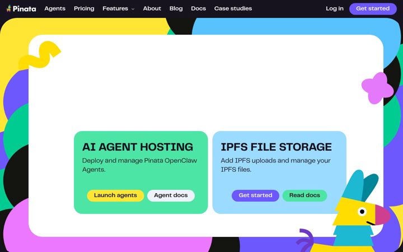Click the Pinata wordmark text
Viewport: 403px width, 252px height.
(x=25, y=9)
